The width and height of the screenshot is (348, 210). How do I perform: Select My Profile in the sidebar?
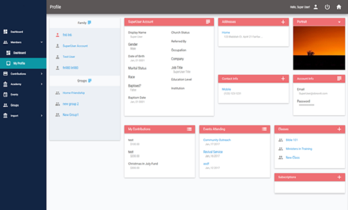pyautogui.click(x=23, y=63)
